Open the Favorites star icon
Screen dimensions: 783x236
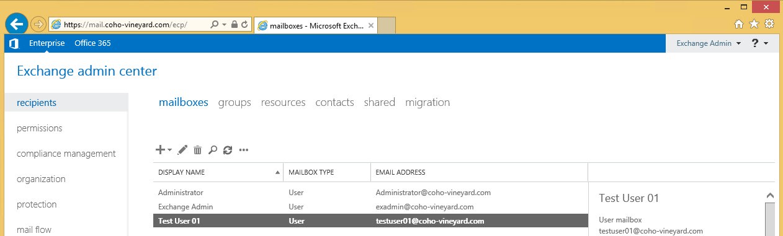pyautogui.click(x=754, y=24)
